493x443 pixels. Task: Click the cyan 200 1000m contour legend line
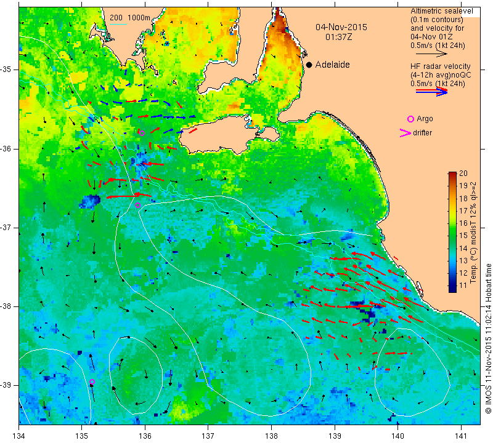[x=118, y=24]
